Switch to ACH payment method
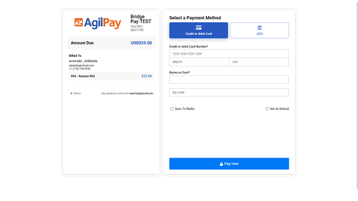The width and height of the screenshot is (358, 201). click(260, 30)
